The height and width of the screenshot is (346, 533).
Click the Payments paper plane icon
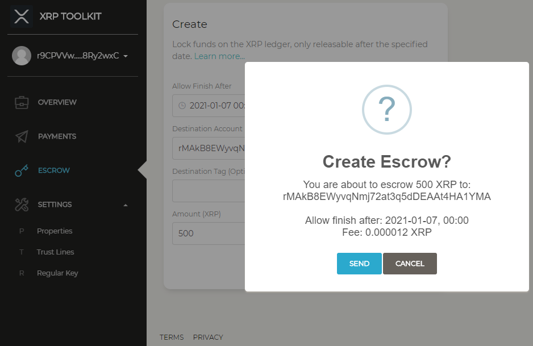(22, 136)
